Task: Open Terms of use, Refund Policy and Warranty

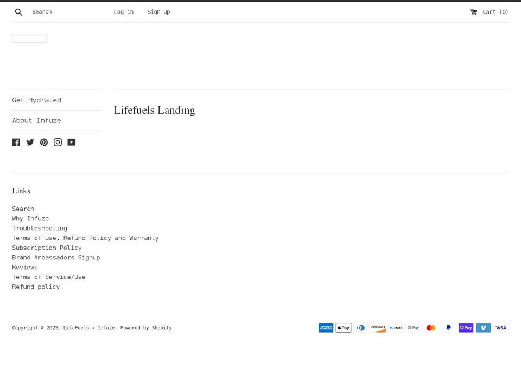Action: click(x=85, y=238)
